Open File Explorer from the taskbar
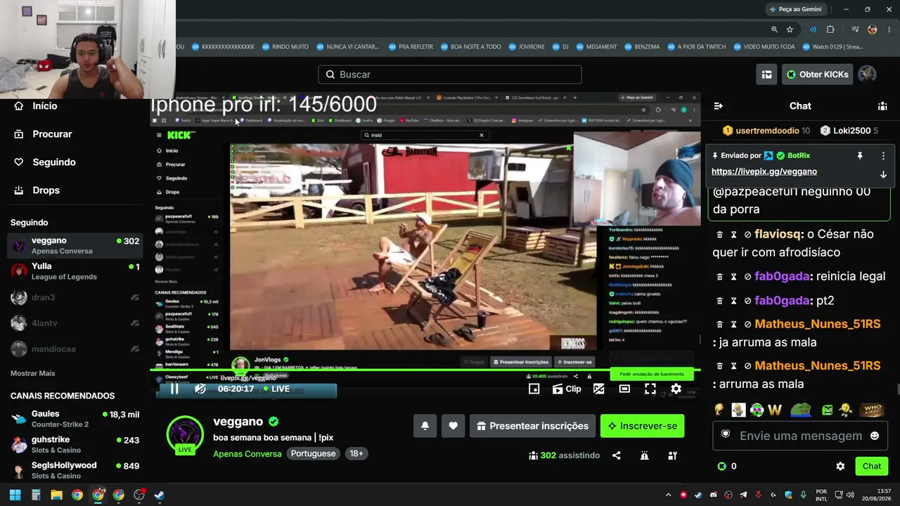Viewport: 900px width, 506px height. tap(56, 495)
